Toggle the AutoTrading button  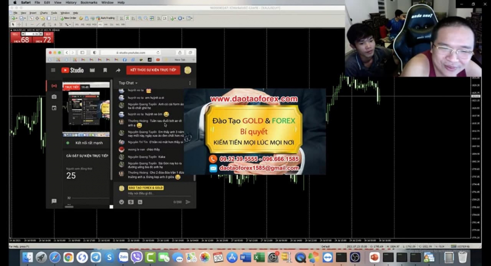[106, 18]
